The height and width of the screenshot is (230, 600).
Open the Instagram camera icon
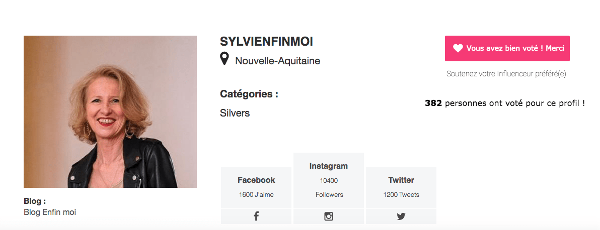pos(329,216)
